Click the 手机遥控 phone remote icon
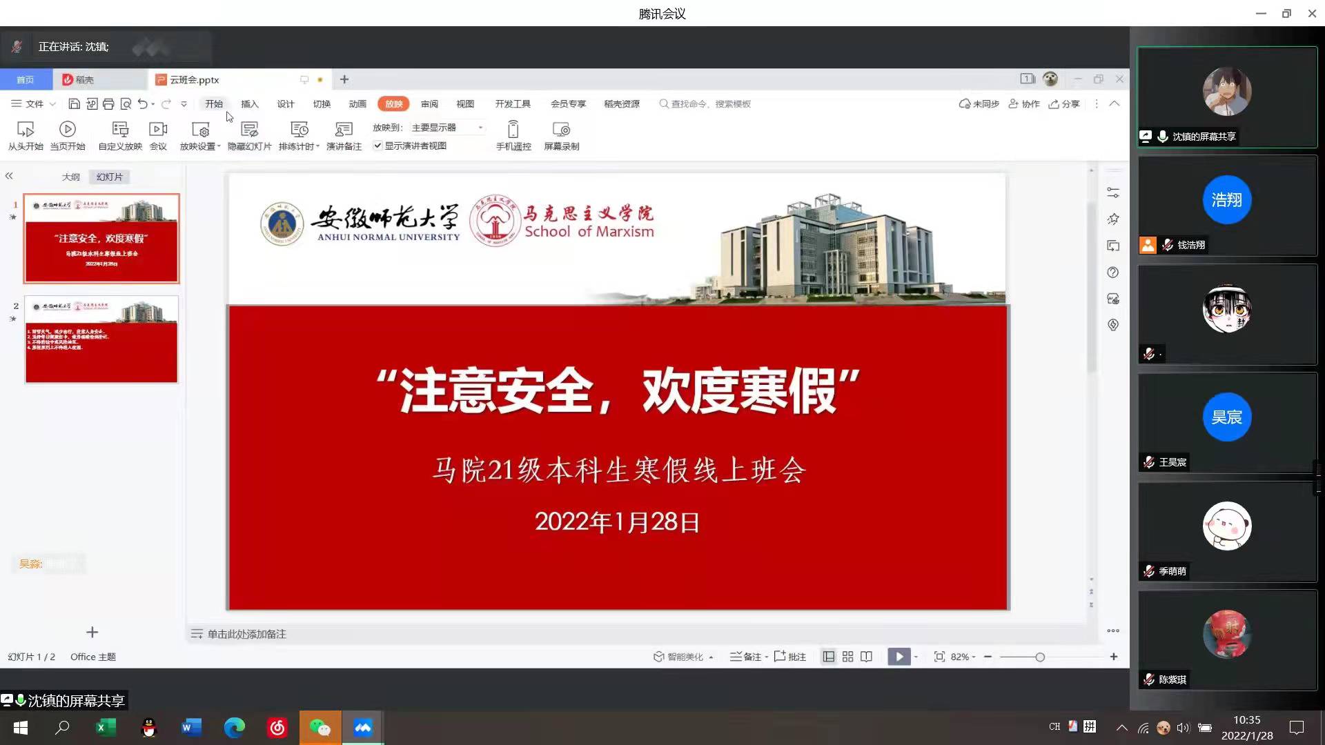The width and height of the screenshot is (1325, 745). 513,130
